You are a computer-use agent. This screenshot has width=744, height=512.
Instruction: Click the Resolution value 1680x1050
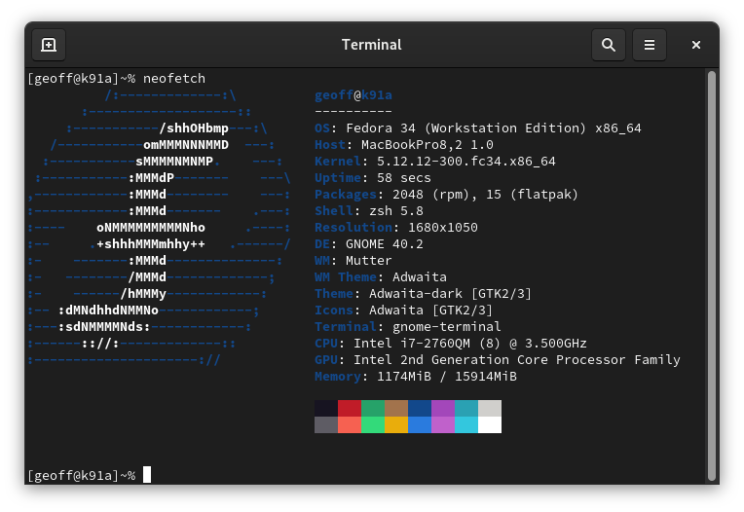443,228
